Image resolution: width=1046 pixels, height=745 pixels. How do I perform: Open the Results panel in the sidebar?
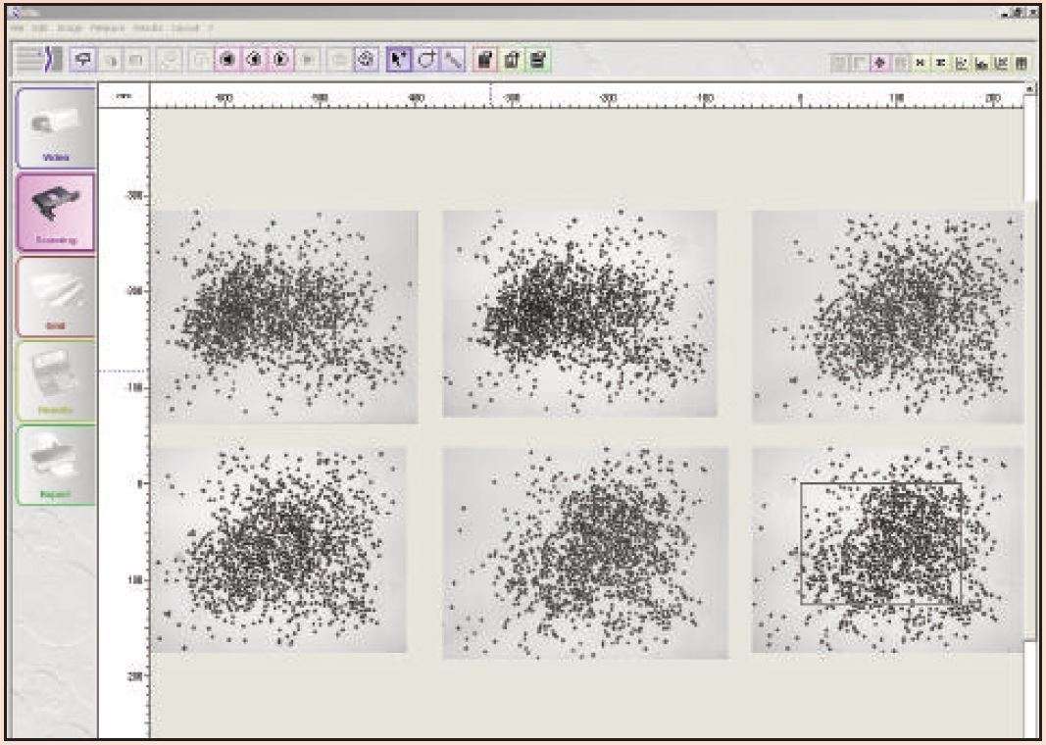55,381
